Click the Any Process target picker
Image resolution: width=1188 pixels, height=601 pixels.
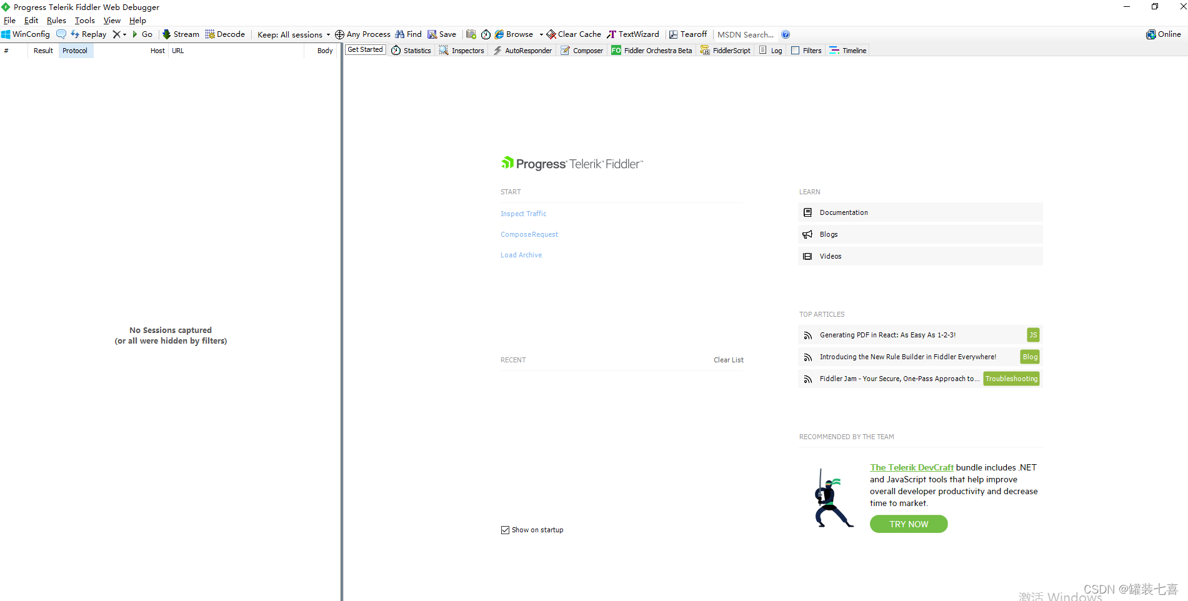362,34
